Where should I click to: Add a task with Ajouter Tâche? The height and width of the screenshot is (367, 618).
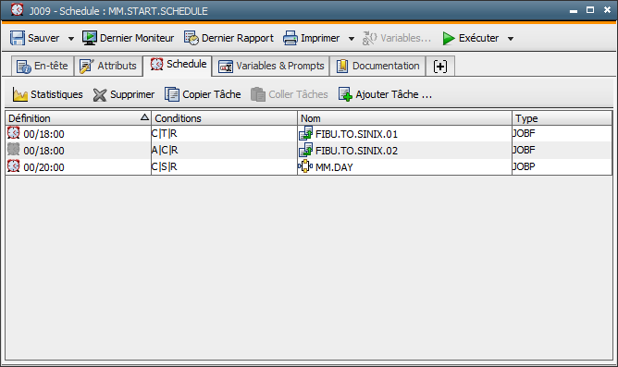click(x=385, y=94)
